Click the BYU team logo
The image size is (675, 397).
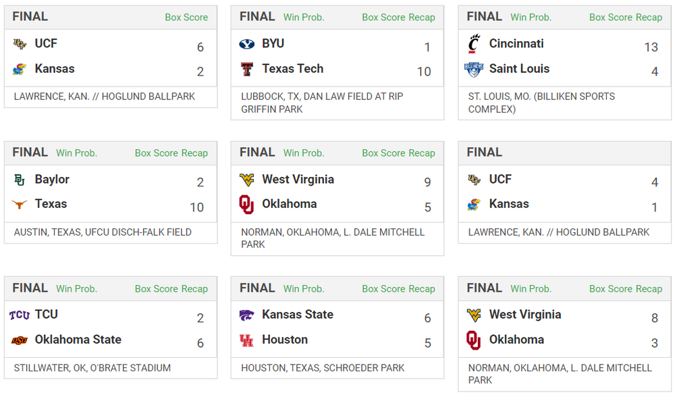(x=246, y=44)
